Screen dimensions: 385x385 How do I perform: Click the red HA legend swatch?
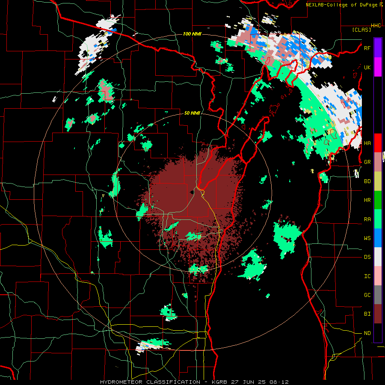(x=378, y=142)
